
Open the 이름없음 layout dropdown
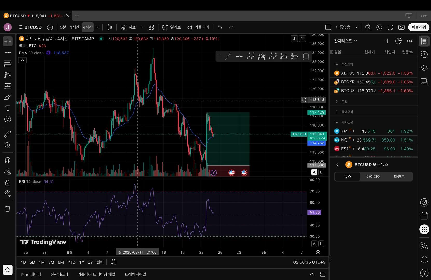347,27
